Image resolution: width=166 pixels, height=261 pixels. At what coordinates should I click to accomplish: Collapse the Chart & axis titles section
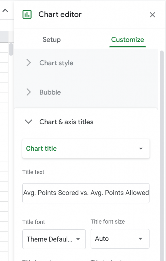66,122
